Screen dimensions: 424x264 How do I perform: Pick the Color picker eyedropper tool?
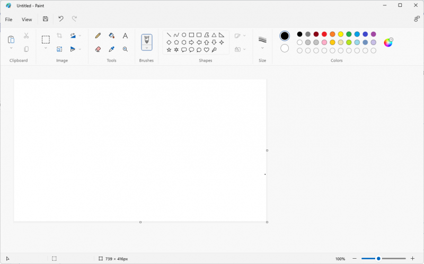[x=111, y=49]
